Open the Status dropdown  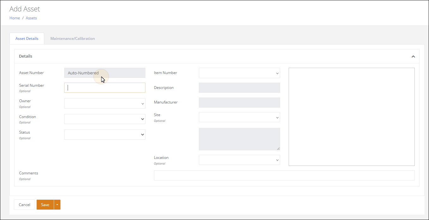[105, 135]
